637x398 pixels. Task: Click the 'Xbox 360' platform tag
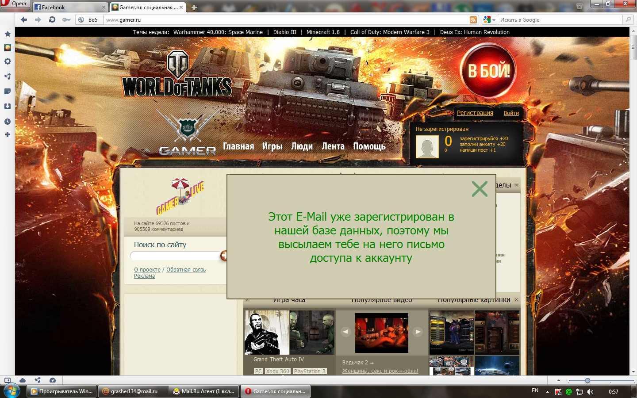click(277, 371)
